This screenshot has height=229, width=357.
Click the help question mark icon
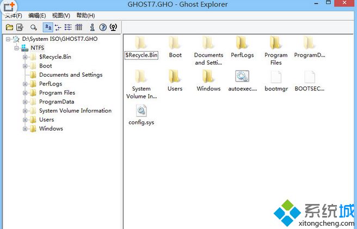(x=103, y=27)
